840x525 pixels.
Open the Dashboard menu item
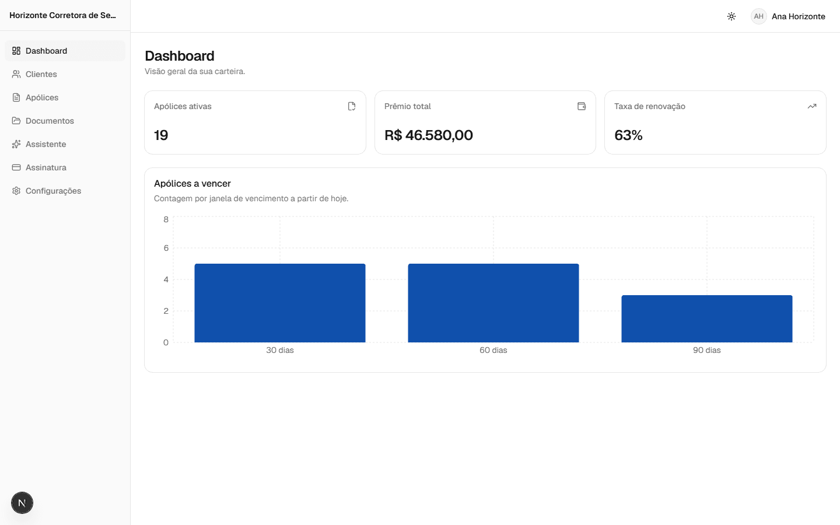[65, 51]
